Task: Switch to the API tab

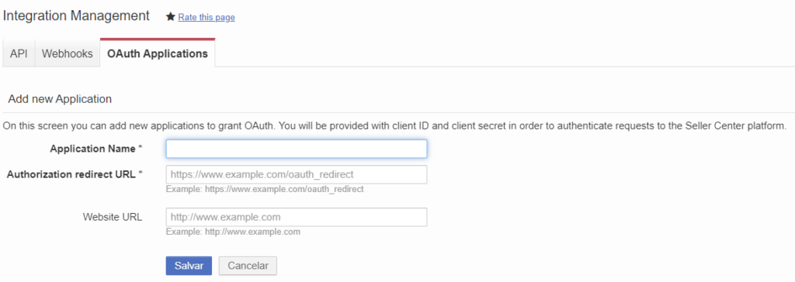Action: click(19, 53)
